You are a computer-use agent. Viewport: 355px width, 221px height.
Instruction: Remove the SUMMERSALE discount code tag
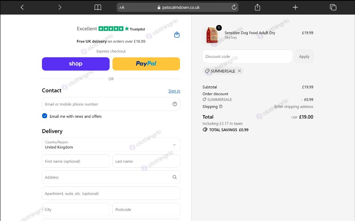click(239, 71)
